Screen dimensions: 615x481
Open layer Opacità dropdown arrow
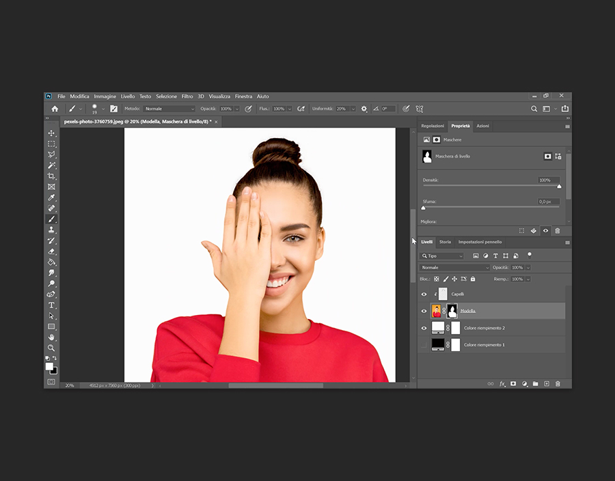pyautogui.click(x=528, y=267)
